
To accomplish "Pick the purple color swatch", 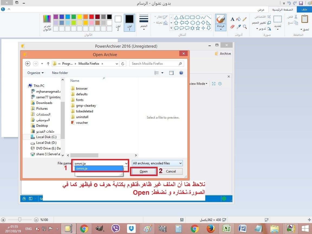I will coord(56,17).
